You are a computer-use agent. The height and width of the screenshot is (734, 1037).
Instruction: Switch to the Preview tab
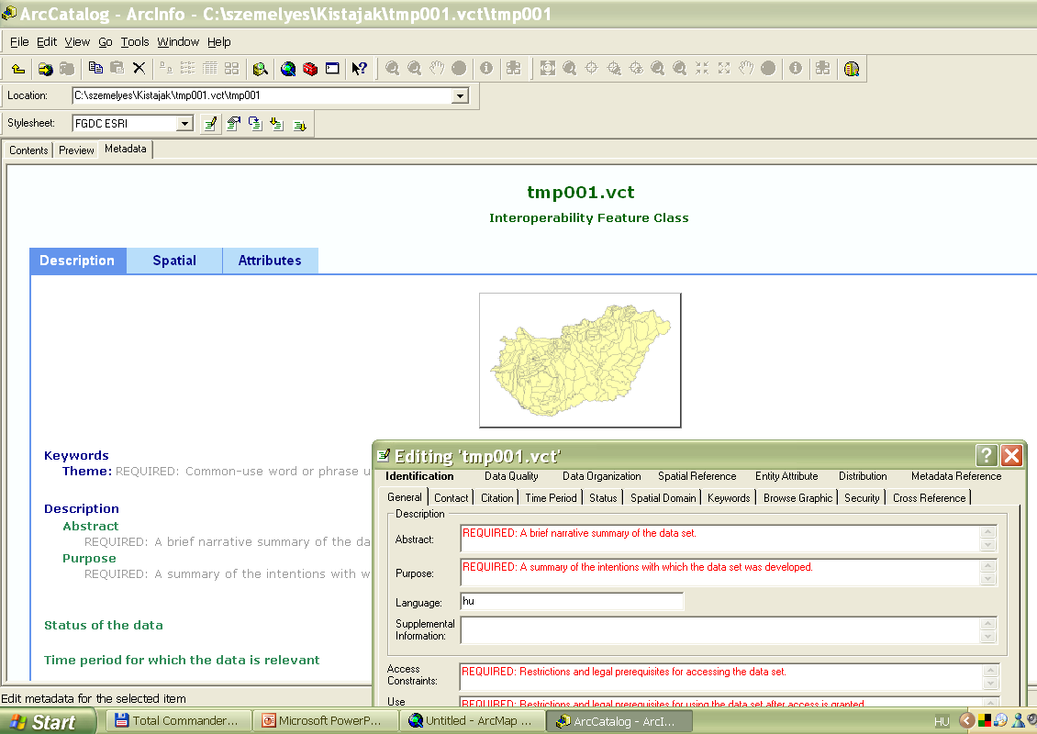76,150
